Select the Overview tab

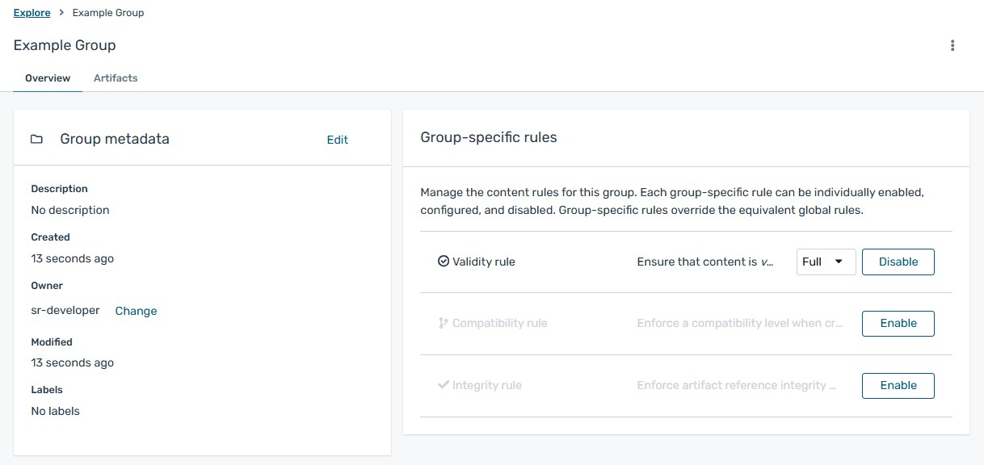pyautogui.click(x=47, y=77)
